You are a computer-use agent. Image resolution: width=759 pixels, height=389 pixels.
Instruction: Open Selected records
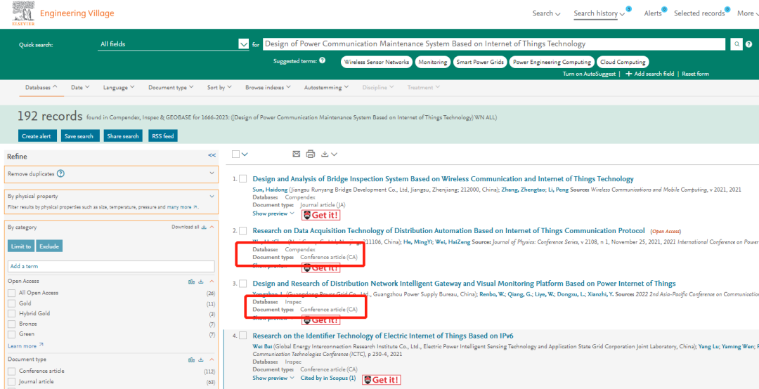[x=699, y=13]
